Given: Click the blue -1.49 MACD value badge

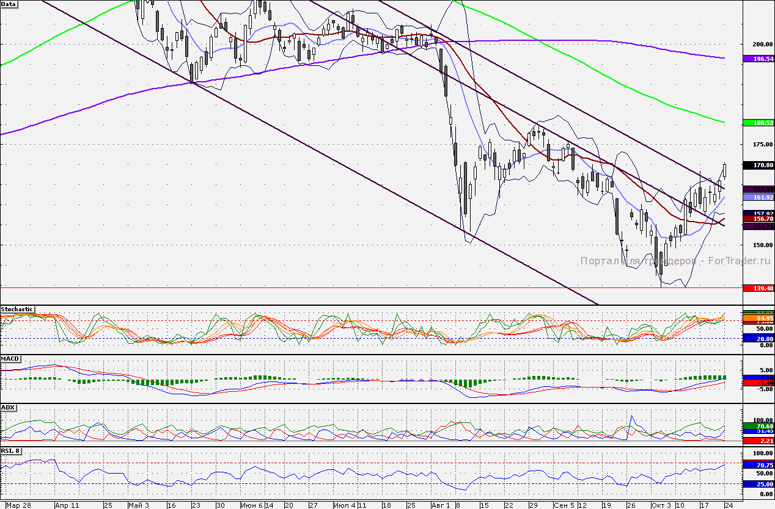Looking at the screenshot, I should [755, 383].
